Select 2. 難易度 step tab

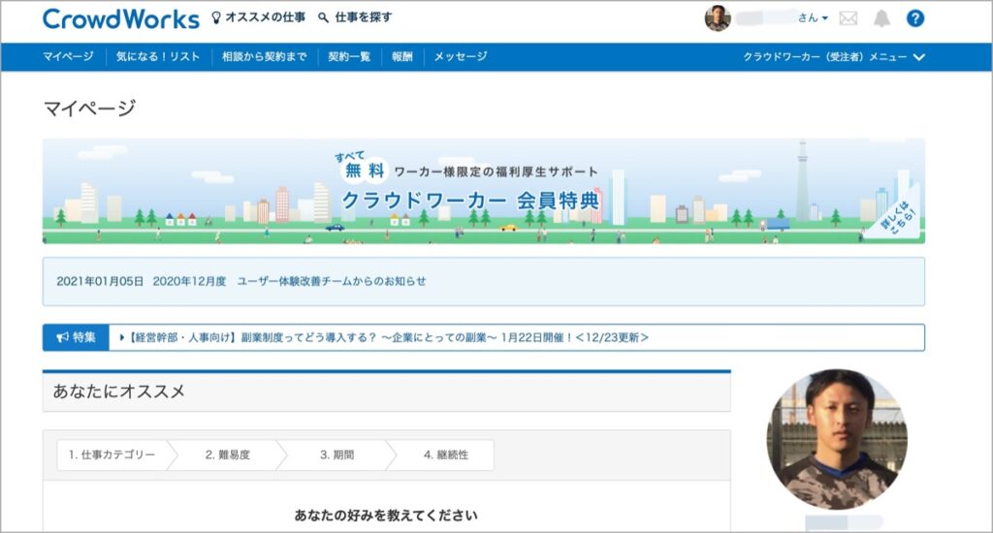(227, 455)
